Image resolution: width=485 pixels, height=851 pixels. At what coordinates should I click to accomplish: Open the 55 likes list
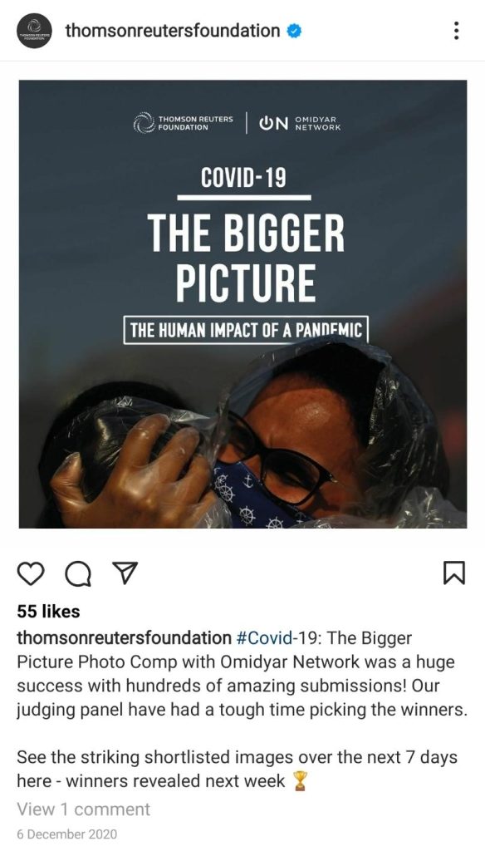48,612
